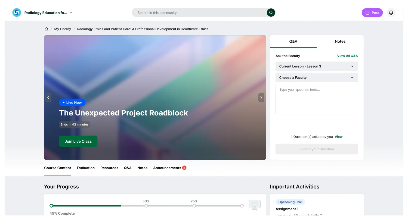
Task: Go to previous banner slide with left arrow
Action: pos(48,98)
